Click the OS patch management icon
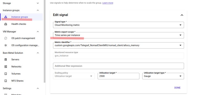The image size is (210, 95). pos(6,38)
